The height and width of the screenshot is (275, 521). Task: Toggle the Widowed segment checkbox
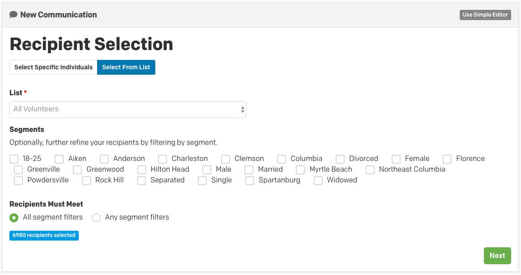(x=318, y=181)
